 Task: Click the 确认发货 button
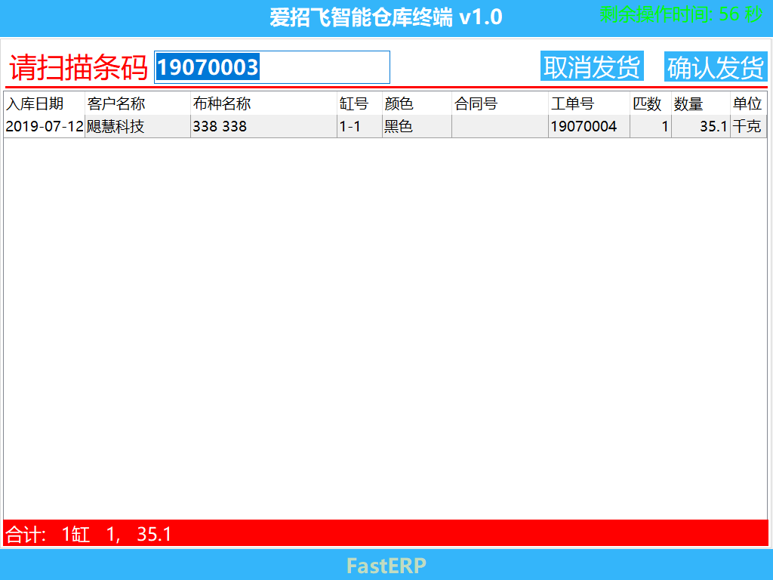coord(716,66)
